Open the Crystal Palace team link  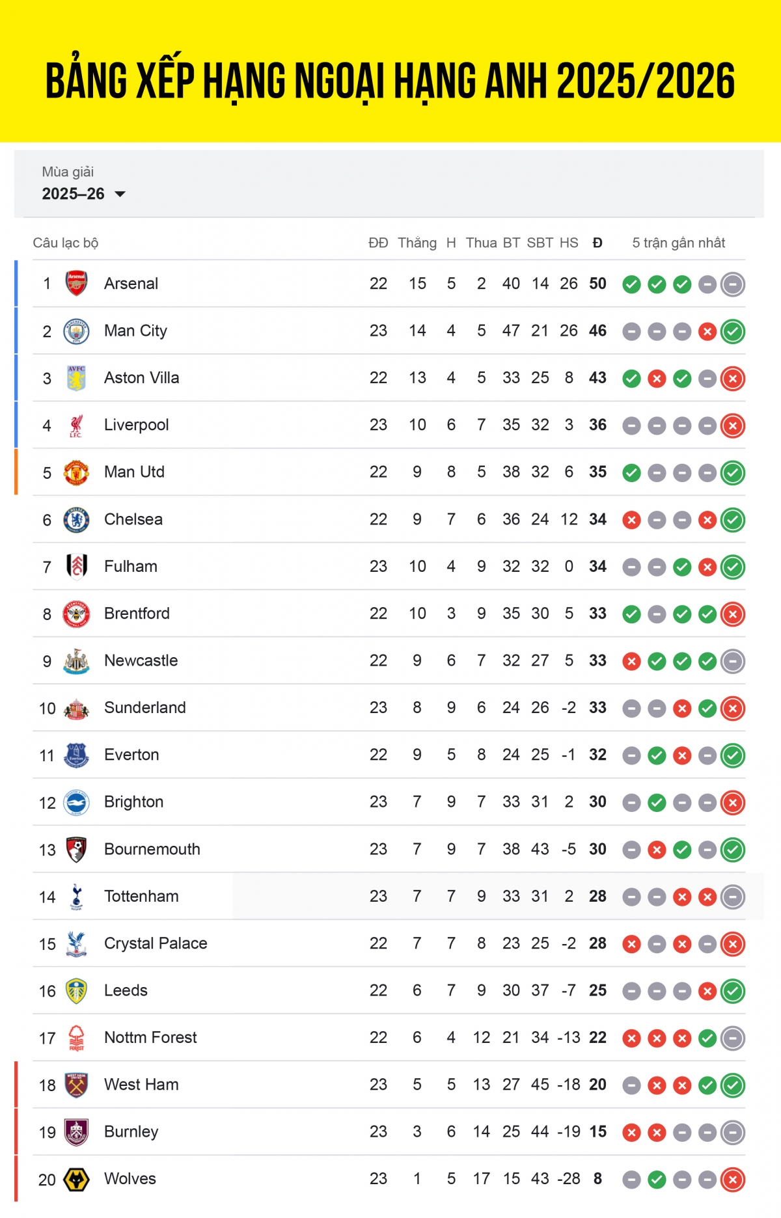tap(156, 943)
